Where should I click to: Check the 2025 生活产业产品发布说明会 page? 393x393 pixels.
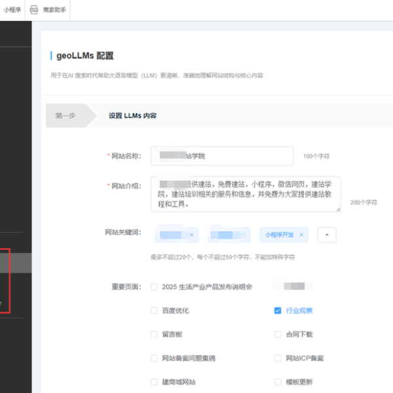click(155, 287)
